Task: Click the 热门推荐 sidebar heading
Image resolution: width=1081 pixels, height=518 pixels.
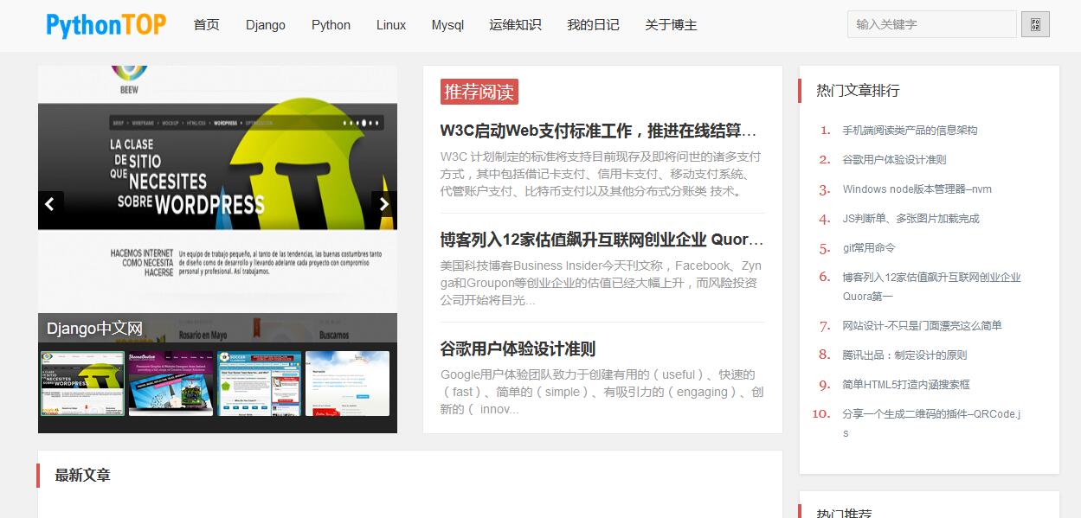Action: click(x=844, y=513)
